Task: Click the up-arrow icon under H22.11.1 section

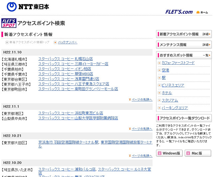Action: click(130, 129)
